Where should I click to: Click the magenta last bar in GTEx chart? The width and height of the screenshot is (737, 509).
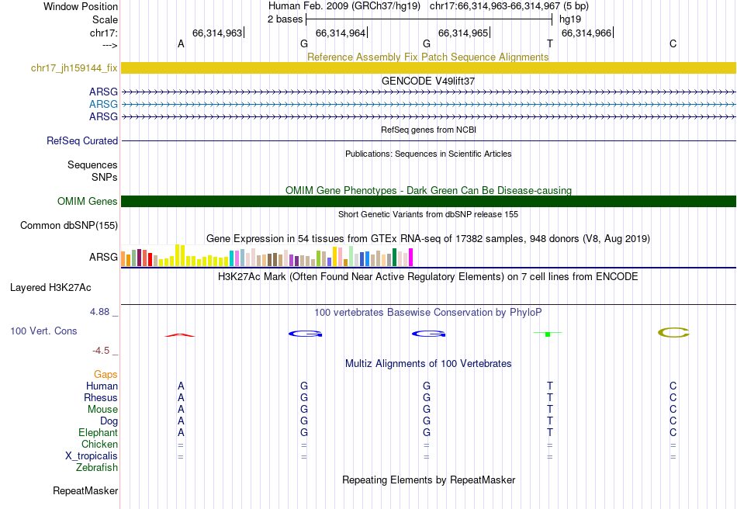point(411,258)
